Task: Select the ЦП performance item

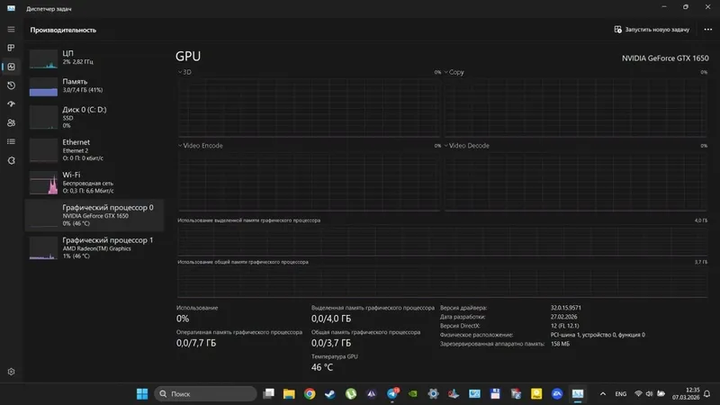Action: (x=94, y=58)
